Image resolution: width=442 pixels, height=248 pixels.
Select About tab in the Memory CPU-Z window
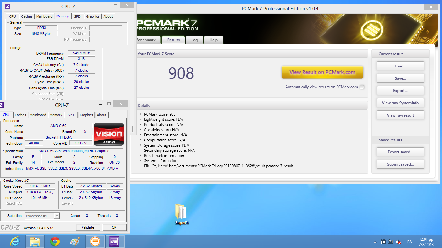[108, 16]
